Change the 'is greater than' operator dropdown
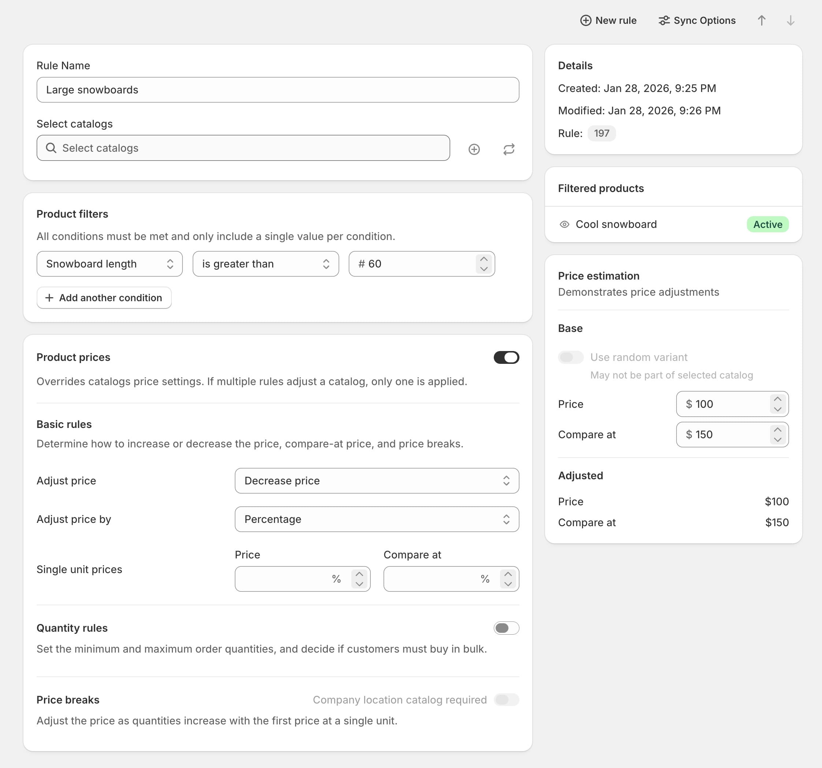The image size is (822, 768). pyautogui.click(x=266, y=264)
